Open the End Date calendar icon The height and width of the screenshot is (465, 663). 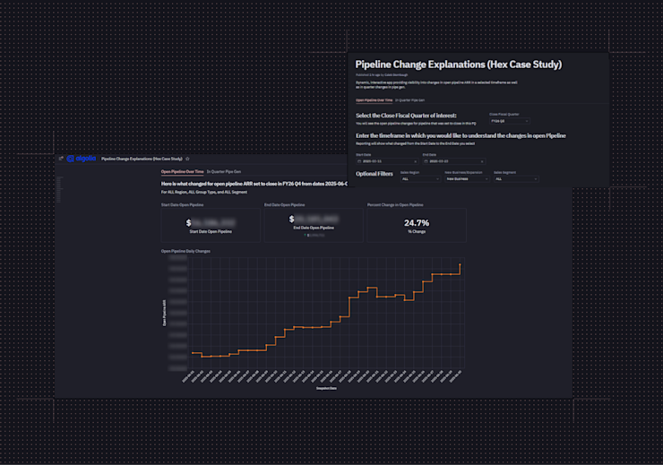coord(426,161)
